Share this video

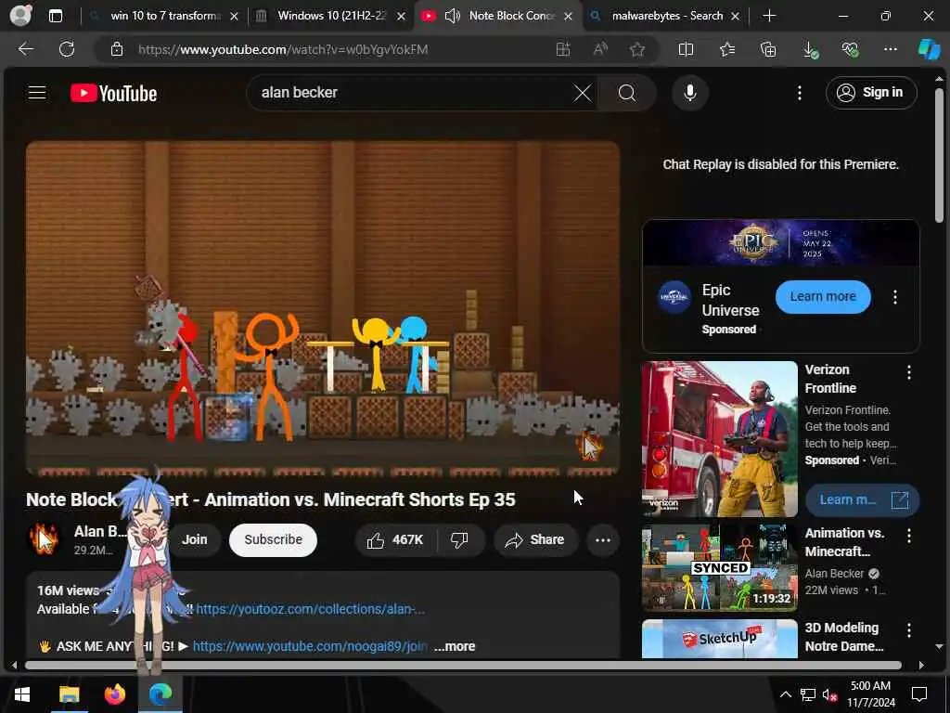pos(535,539)
